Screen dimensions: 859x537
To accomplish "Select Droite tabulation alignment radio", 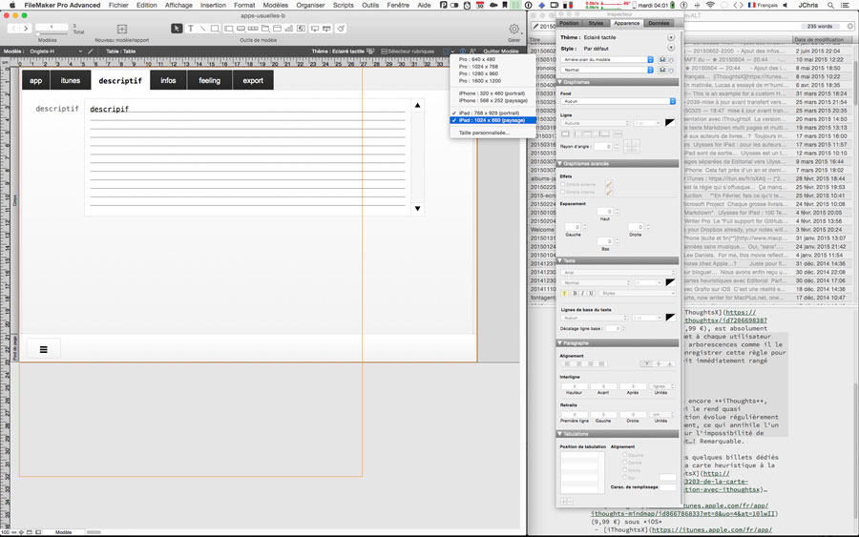I will pyautogui.click(x=624, y=470).
